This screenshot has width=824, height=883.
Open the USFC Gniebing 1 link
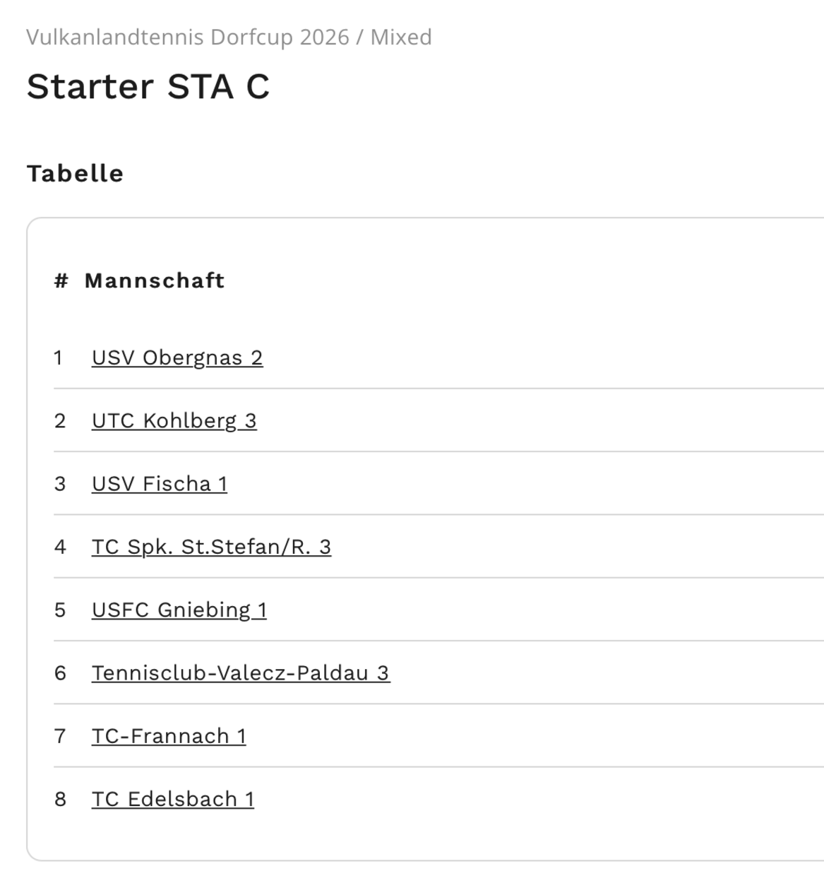(x=179, y=610)
